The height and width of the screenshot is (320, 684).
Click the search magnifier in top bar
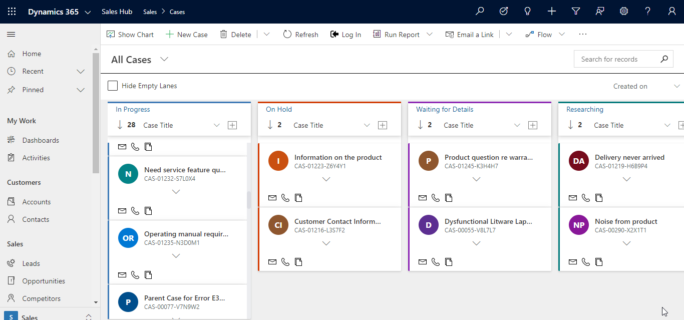click(480, 12)
